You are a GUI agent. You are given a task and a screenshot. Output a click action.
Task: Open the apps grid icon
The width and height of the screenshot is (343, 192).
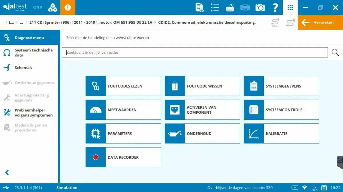point(290,8)
